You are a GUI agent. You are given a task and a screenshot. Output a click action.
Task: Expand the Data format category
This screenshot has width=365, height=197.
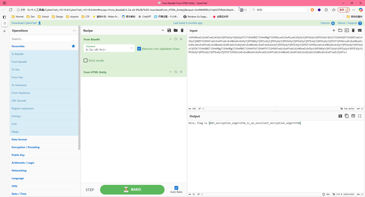[19, 140]
